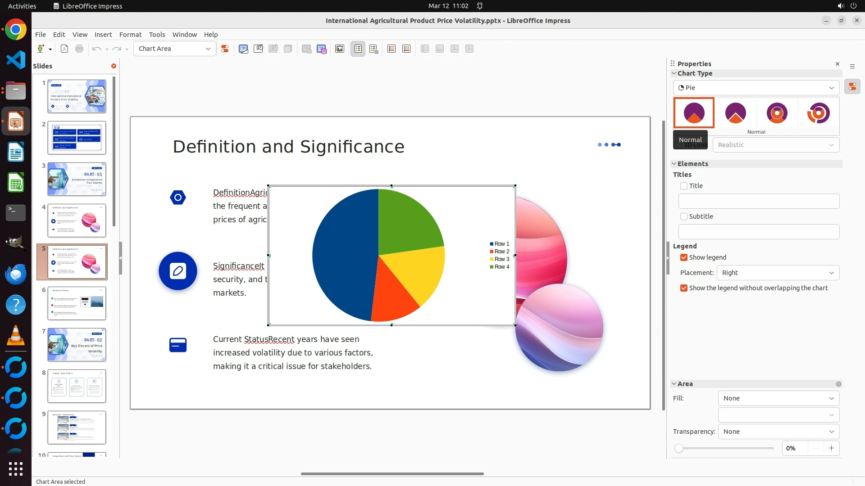This screenshot has width=865, height=486.
Task: Open the Insert menu
Action: (x=103, y=35)
